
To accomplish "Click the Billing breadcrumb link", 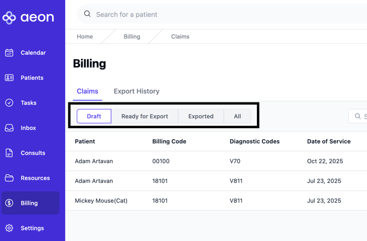I will pyautogui.click(x=132, y=37).
